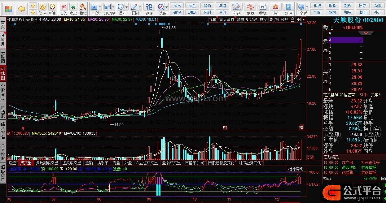This screenshot has width=386, height=203.
Task: Click the yellow up arrow icon
Action: pos(33,6)
